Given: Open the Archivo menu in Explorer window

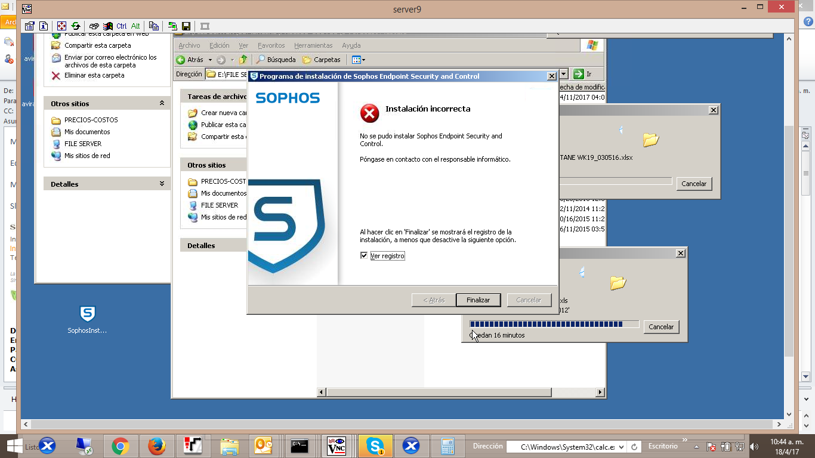Looking at the screenshot, I should tap(189, 45).
